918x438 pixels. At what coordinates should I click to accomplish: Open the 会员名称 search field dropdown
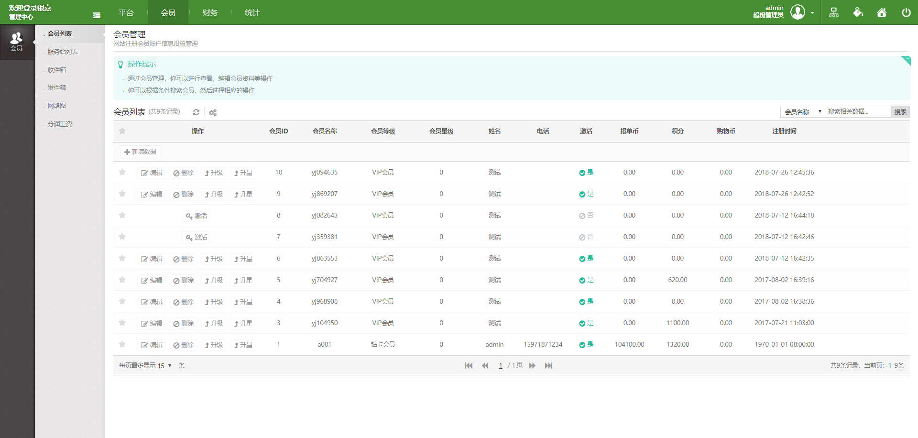(803, 111)
